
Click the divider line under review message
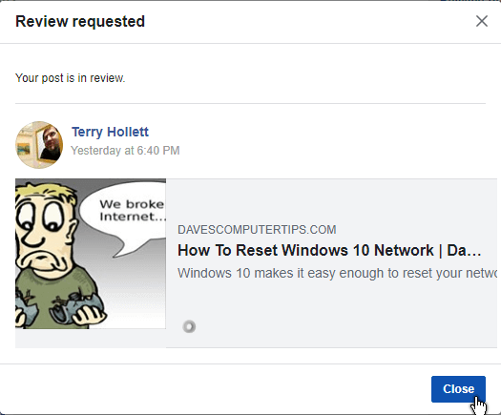pyautogui.click(x=250, y=103)
